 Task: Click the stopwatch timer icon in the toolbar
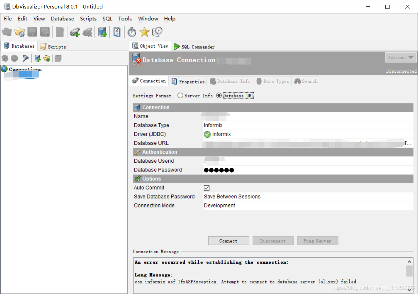pyautogui.click(x=132, y=32)
